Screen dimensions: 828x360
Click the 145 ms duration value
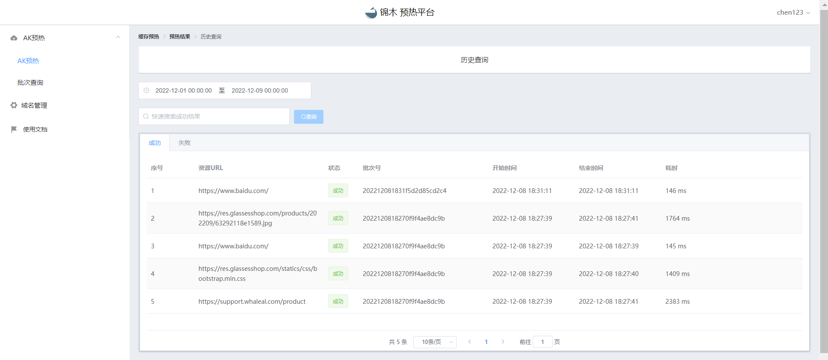coord(676,246)
